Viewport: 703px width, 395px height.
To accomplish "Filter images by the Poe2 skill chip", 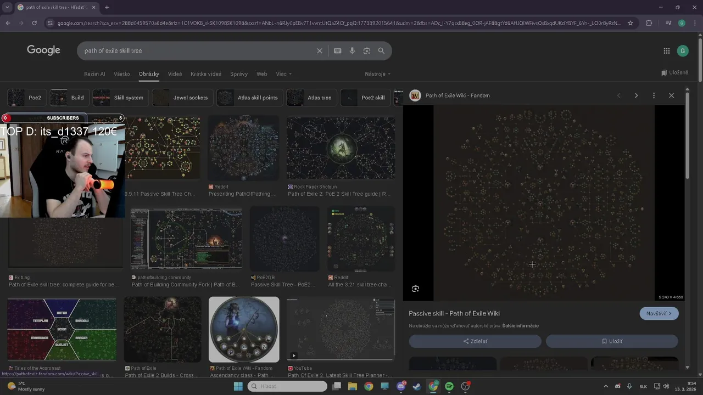I will coord(365,98).
